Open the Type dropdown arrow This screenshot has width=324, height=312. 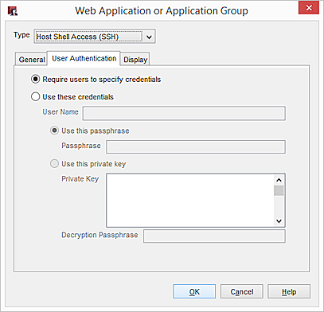pyautogui.click(x=149, y=37)
